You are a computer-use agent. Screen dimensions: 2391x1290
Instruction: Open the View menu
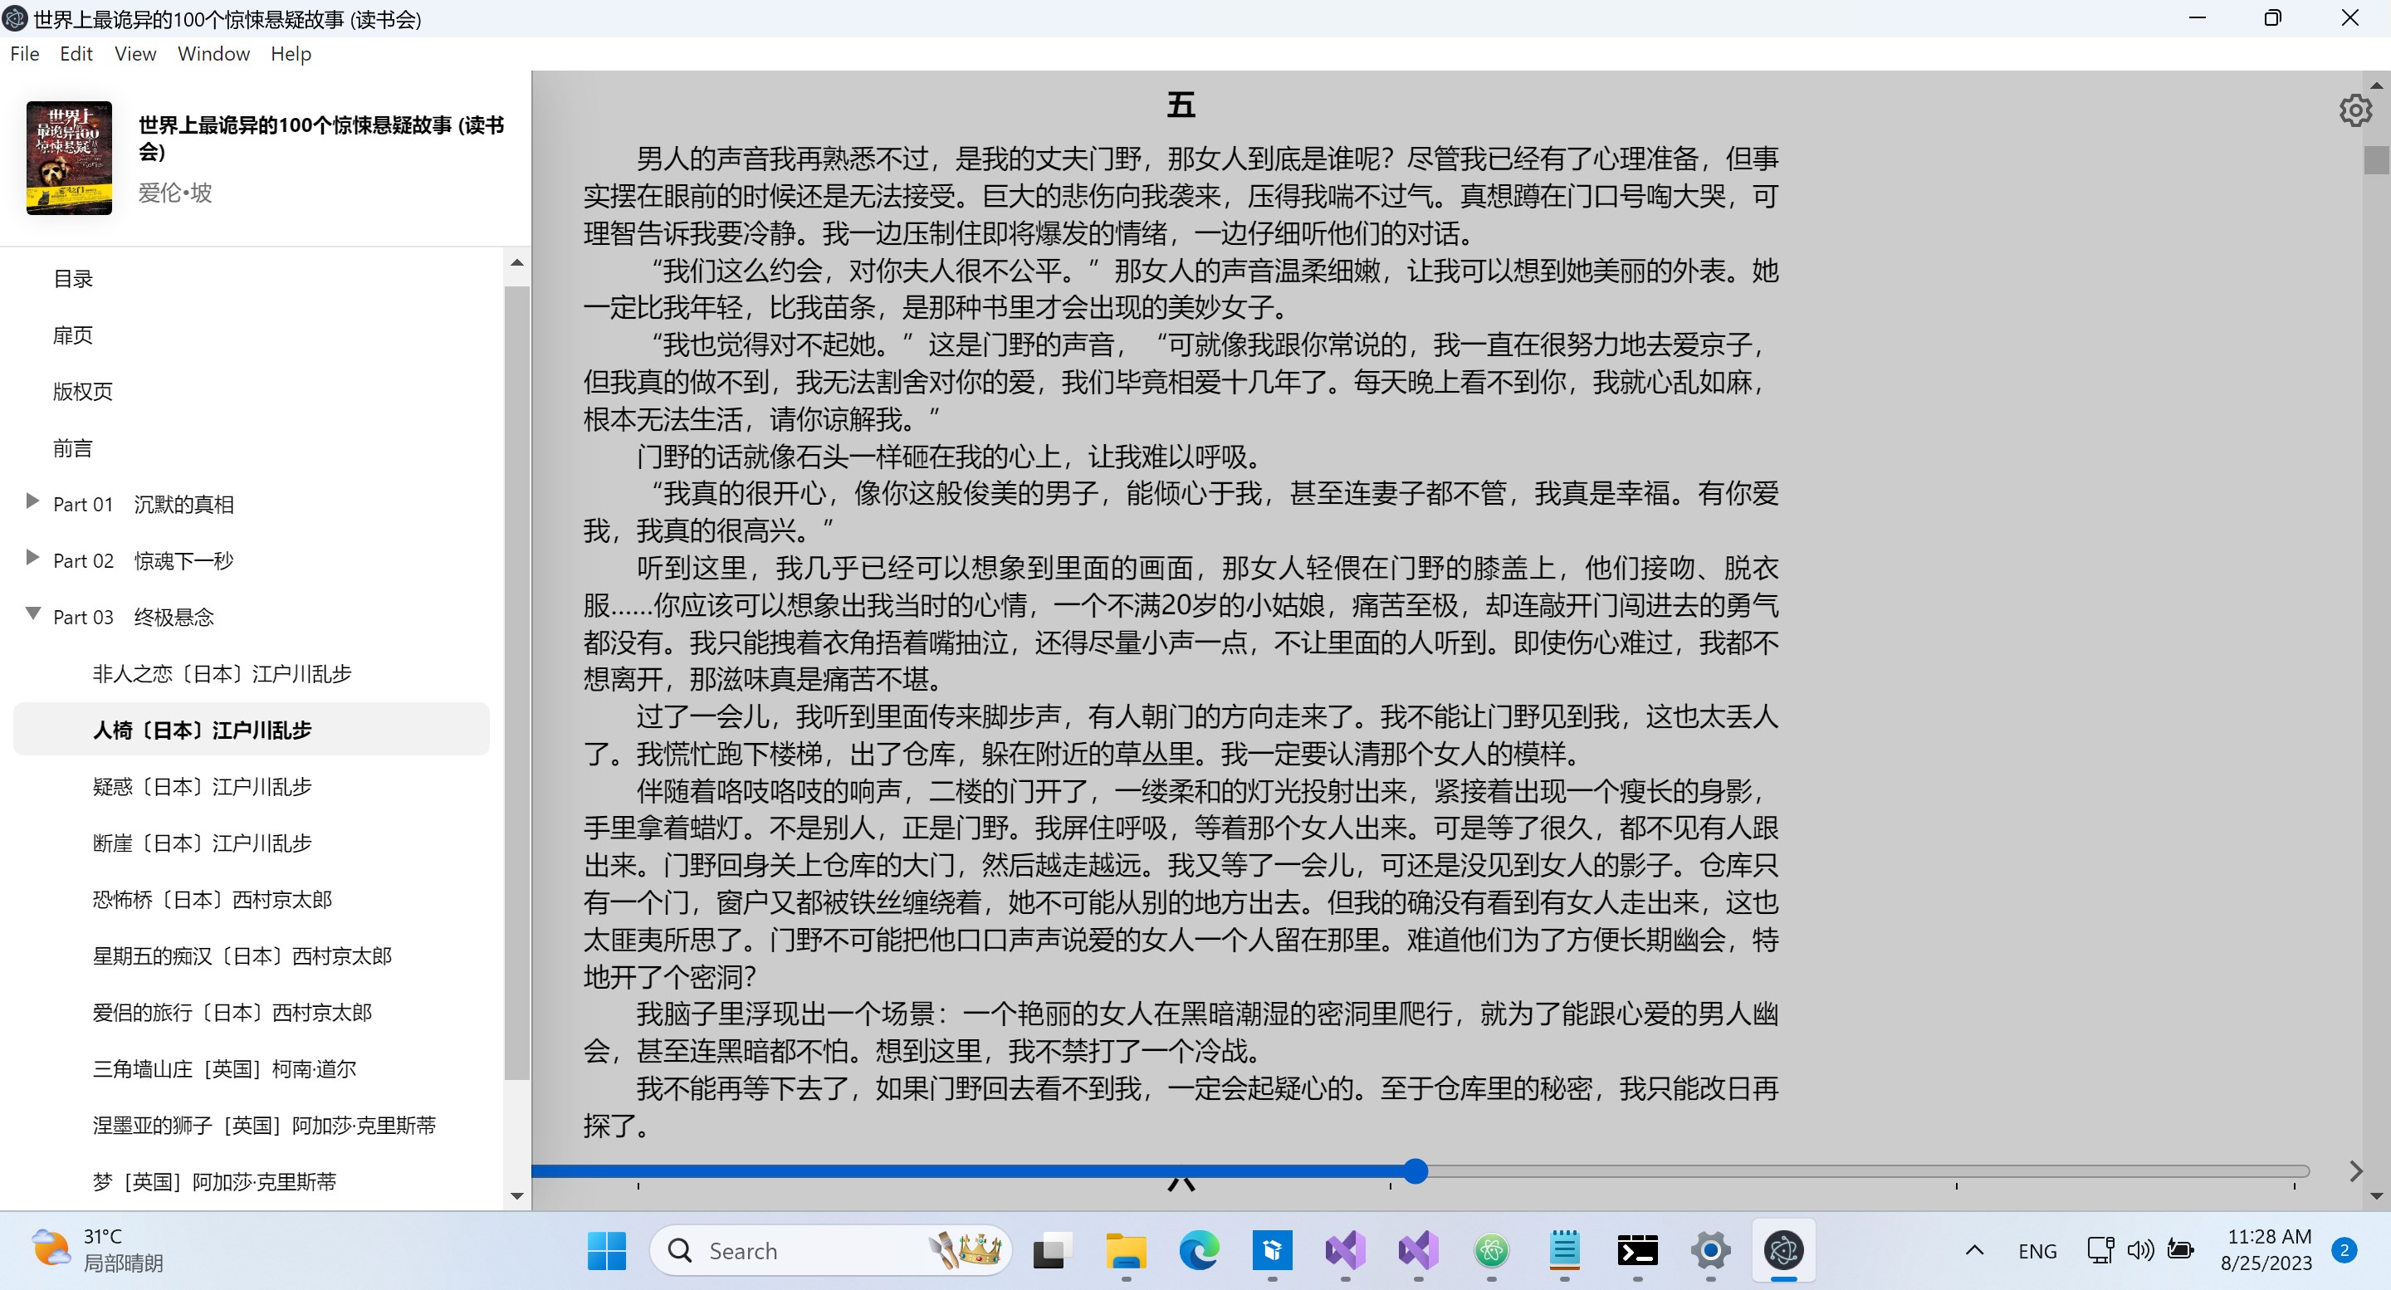coord(134,54)
